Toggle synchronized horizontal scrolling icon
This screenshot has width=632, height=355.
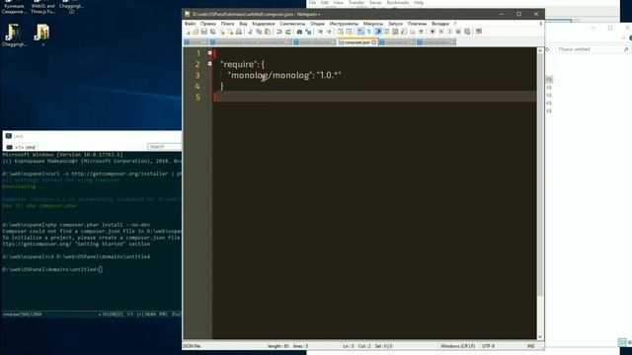click(x=349, y=32)
